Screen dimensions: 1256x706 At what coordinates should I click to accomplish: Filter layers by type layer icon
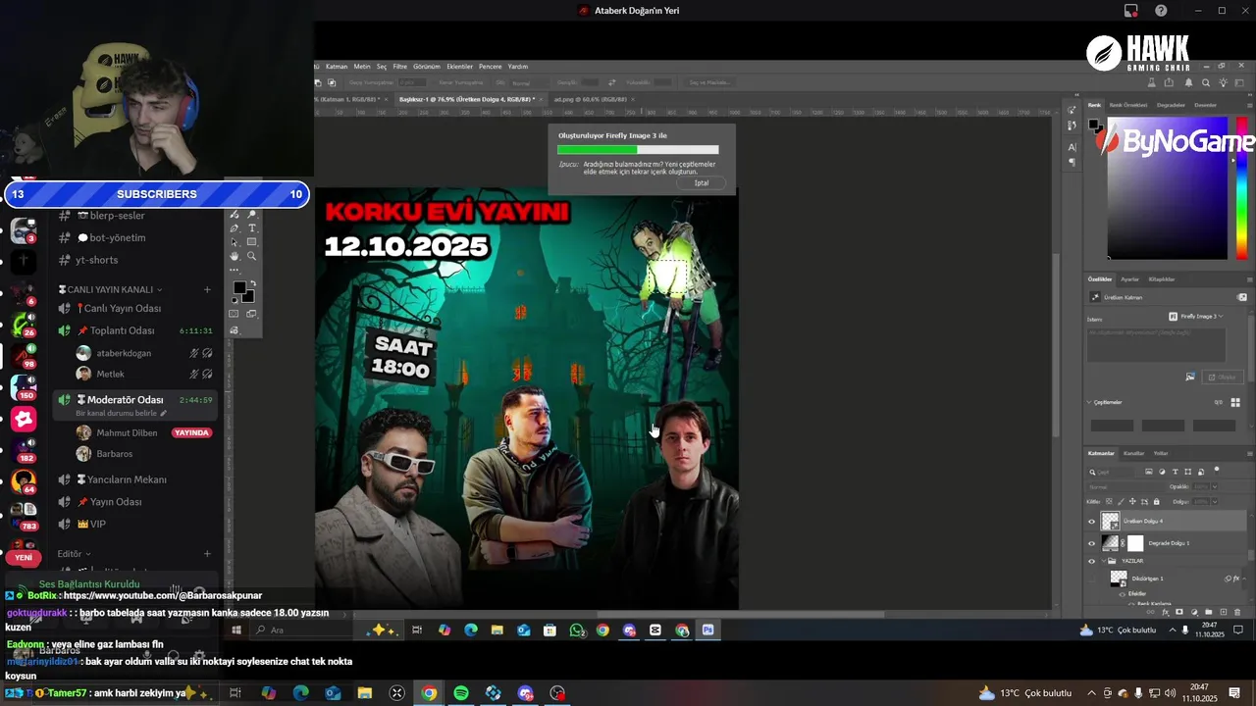tap(1176, 472)
